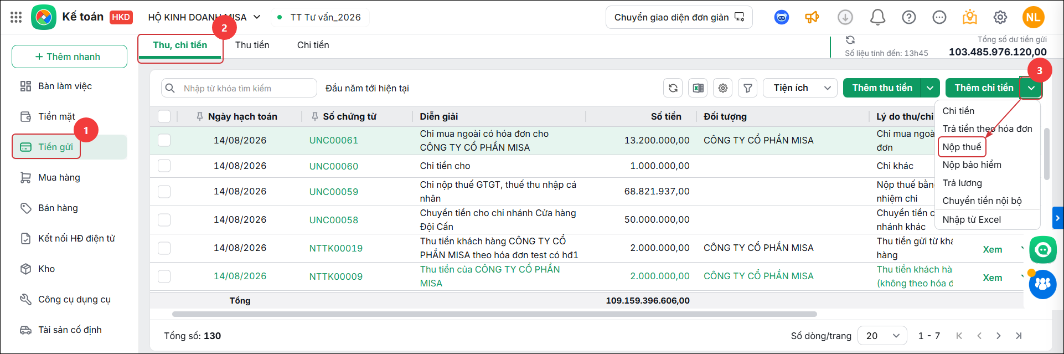Open the app grid launcher icon
This screenshot has height=354, width=1064.
16,17
